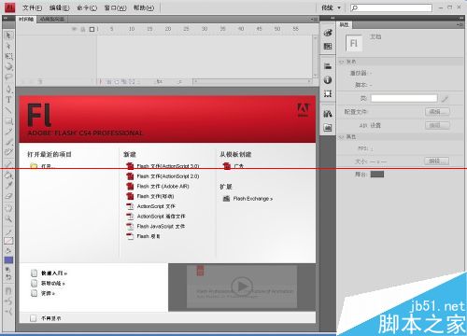Toggle show all layers as outlines

pos(92,29)
